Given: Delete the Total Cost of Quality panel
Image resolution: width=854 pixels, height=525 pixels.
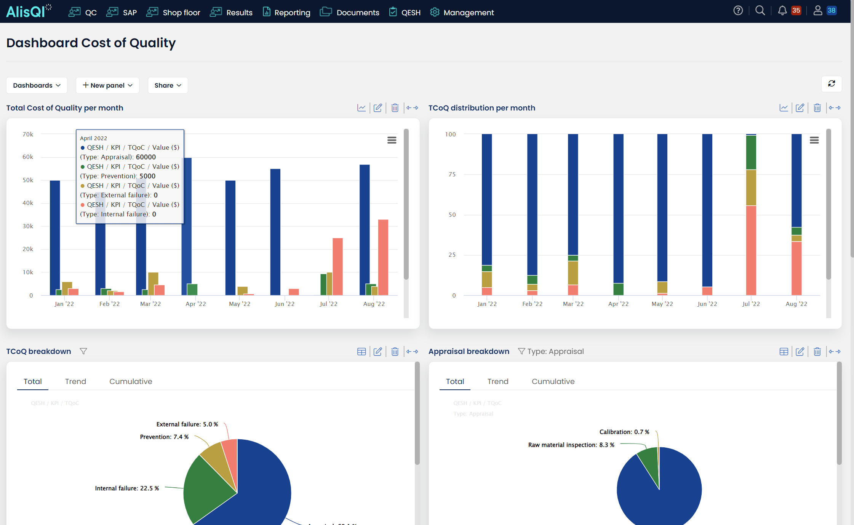Looking at the screenshot, I should 395,108.
